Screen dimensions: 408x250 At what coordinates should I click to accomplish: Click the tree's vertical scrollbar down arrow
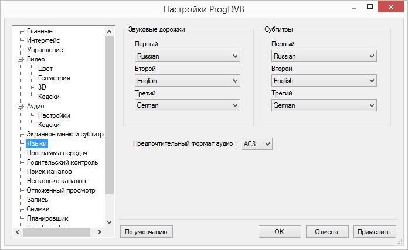(110, 222)
